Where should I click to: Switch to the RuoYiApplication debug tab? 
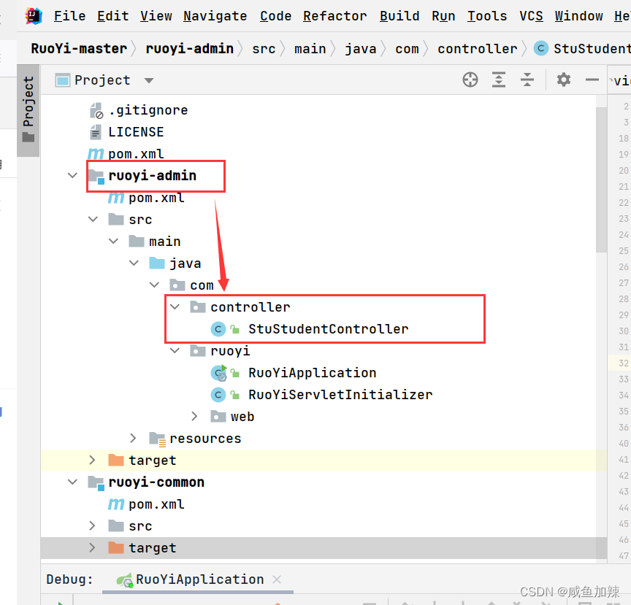click(x=199, y=579)
